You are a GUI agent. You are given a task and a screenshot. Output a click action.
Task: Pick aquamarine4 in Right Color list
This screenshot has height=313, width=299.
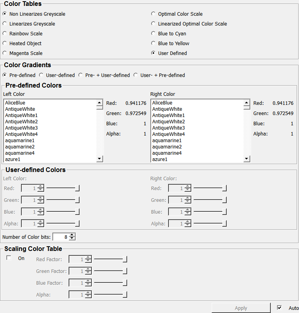coord(167,153)
